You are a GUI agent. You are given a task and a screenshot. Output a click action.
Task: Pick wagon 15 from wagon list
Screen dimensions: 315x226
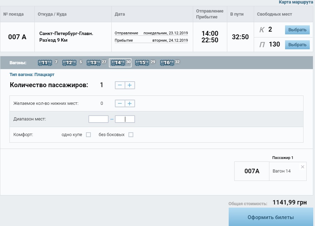click(x=142, y=63)
